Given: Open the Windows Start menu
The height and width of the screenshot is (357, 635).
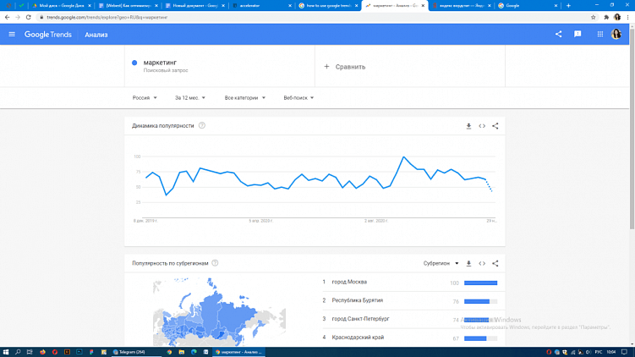Looking at the screenshot, I should 6,352.
